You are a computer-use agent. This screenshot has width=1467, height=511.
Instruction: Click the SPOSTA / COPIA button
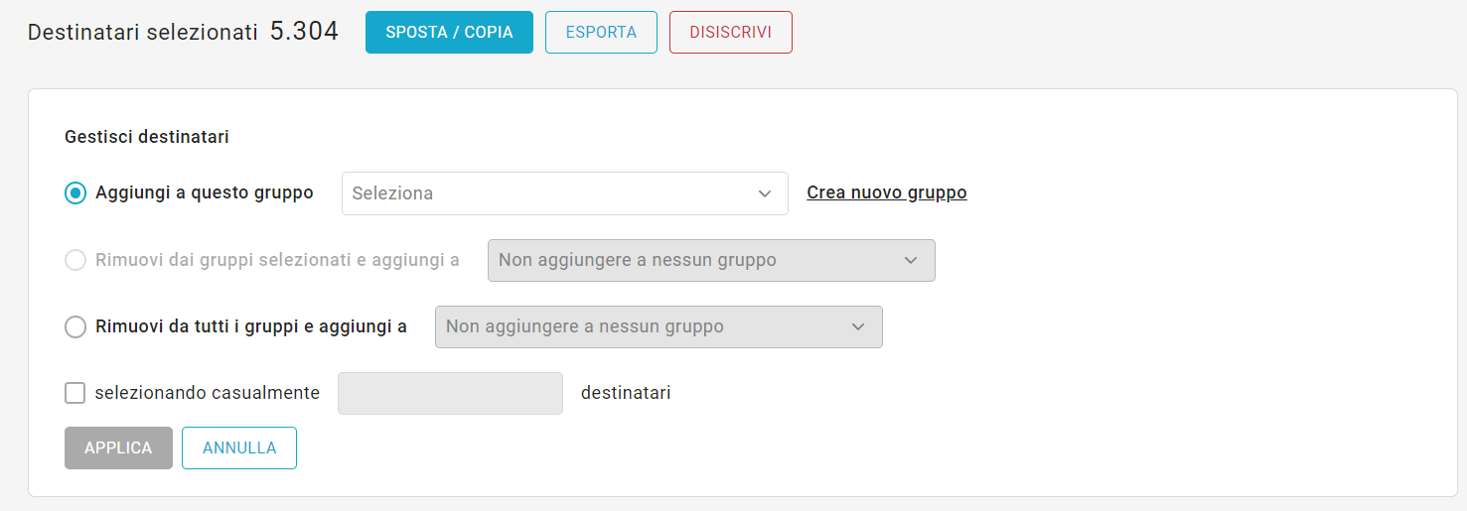click(449, 32)
